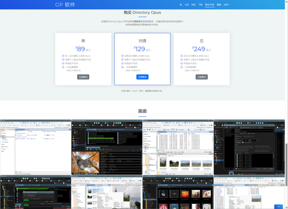Open the drive list screenshot thumbnail
This screenshot has height=209, width=288.
[35, 147]
